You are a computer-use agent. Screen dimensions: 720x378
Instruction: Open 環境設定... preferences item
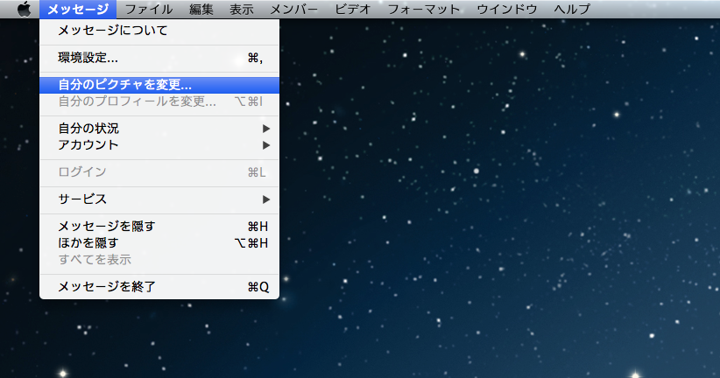(159, 58)
